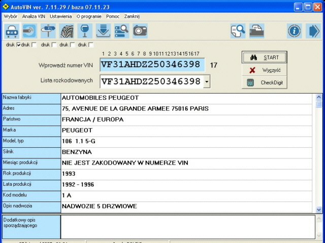Click the wine glass icon
Viewport: 325px width, 243px height.
85,31
